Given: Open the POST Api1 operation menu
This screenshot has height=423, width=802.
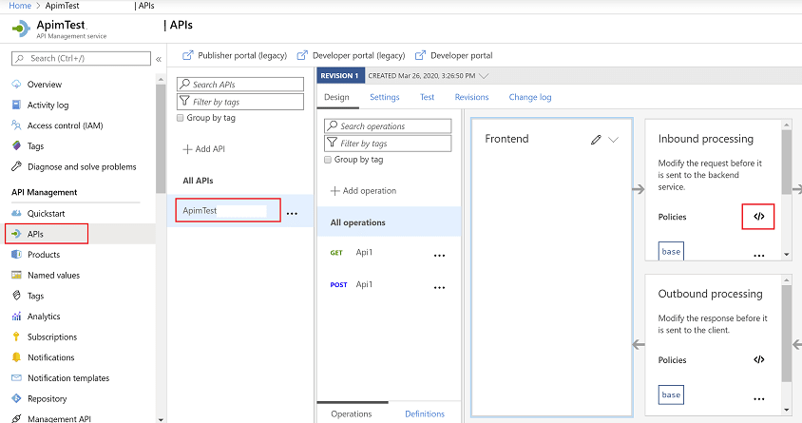Looking at the screenshot, I should click(x=439, y=287).
